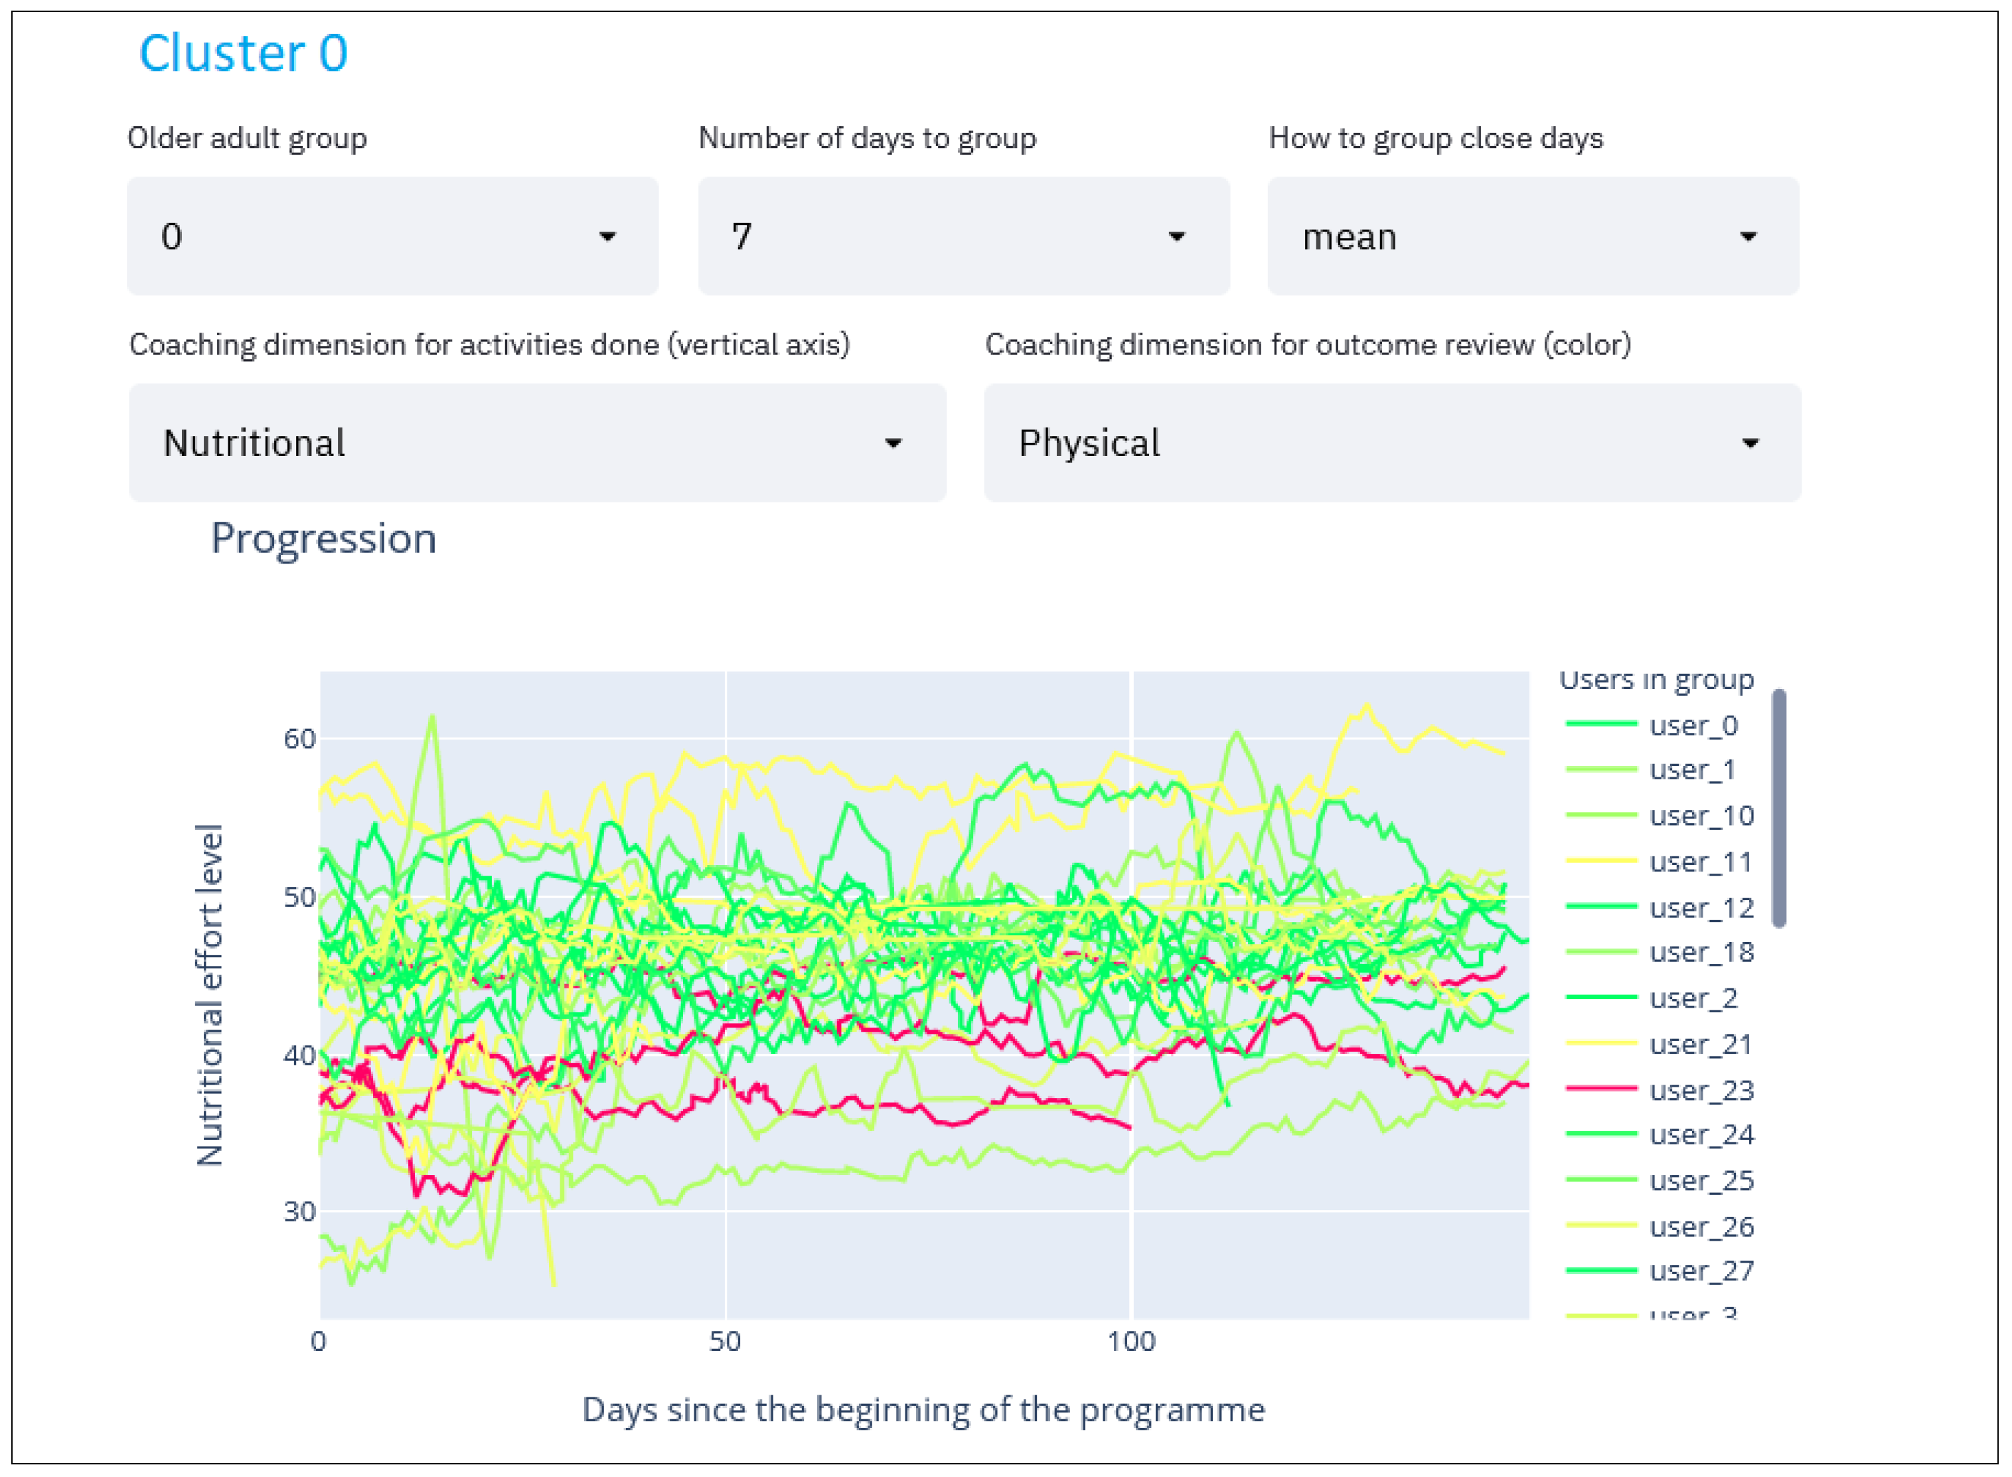Screen dimensions: 2012x1477
Task: Click the arrow icon beside value 7
Action: click(1176, 237)
